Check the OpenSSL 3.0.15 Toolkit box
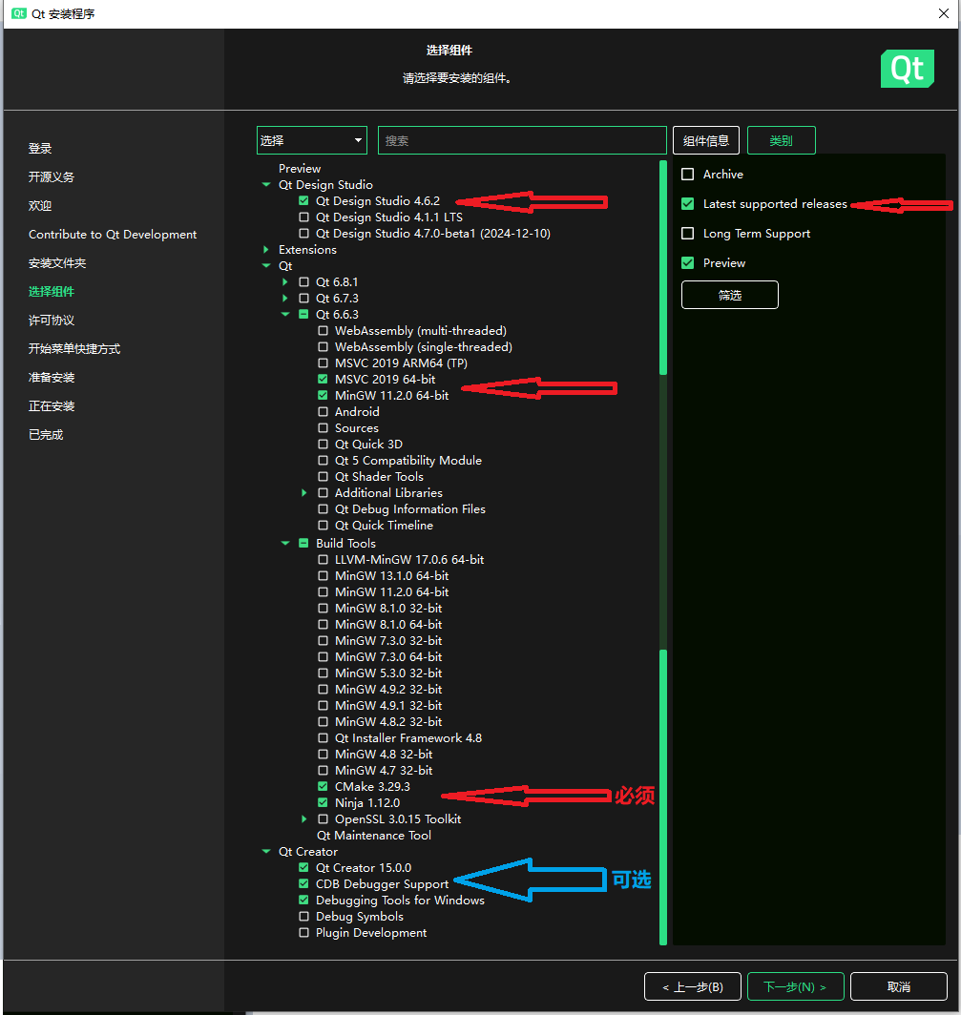Screen dimensions: 961x1015 pyautogui.click(x=323, y=818)
